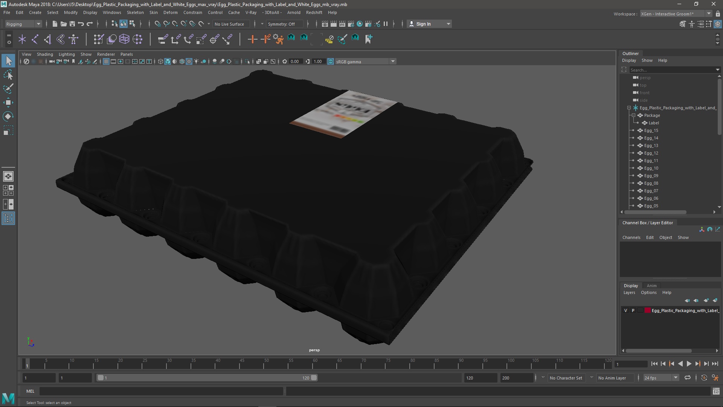Click the red layer color swatch
Viewport: 723px width, 407px height.
[x=647, y=311]
